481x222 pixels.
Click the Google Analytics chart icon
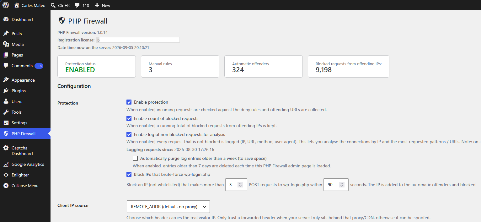[x=6, y=164]
